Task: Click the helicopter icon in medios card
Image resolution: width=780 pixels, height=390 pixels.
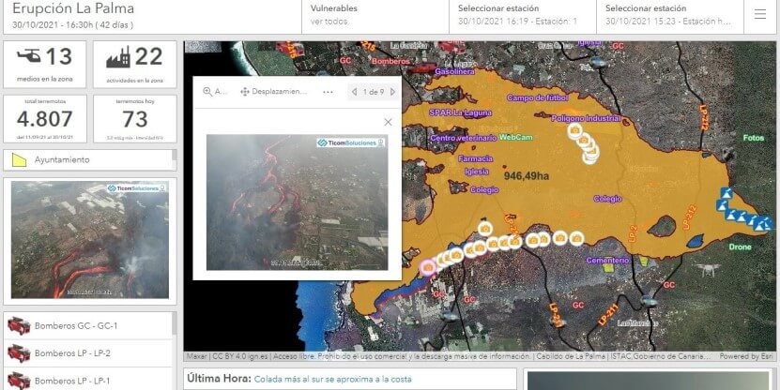Action: tap(28, 56)
